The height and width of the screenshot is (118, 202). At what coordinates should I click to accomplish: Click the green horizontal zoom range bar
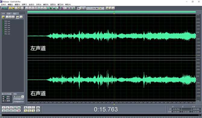point(112,12)
